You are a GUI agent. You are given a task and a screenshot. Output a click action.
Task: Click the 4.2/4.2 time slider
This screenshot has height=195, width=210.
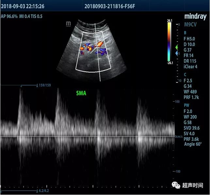(x=19, y=190)
